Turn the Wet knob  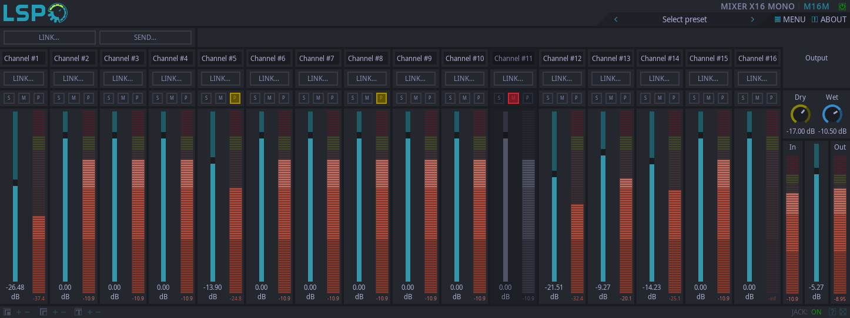pyautogui.click(x=832, y=114)
